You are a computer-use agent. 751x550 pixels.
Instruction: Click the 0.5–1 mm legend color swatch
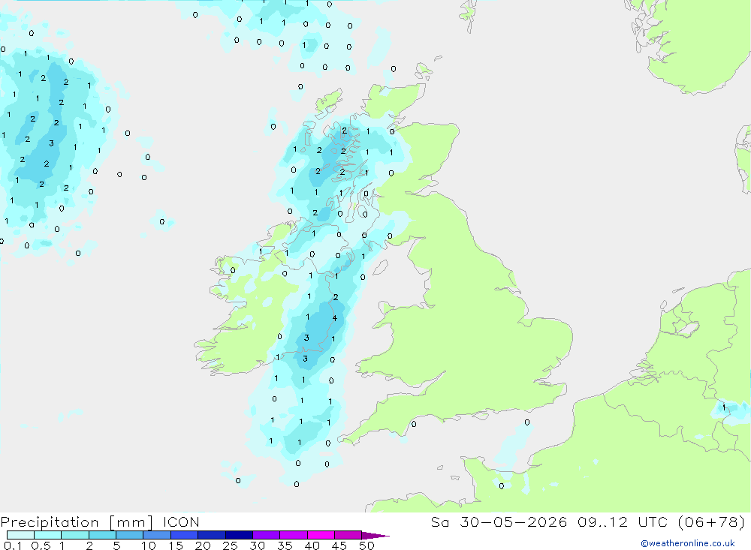48,535
